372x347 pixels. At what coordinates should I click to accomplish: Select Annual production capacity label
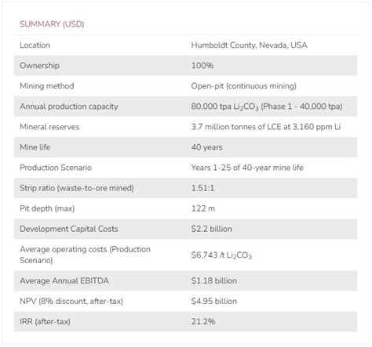[x=69, y=107]
